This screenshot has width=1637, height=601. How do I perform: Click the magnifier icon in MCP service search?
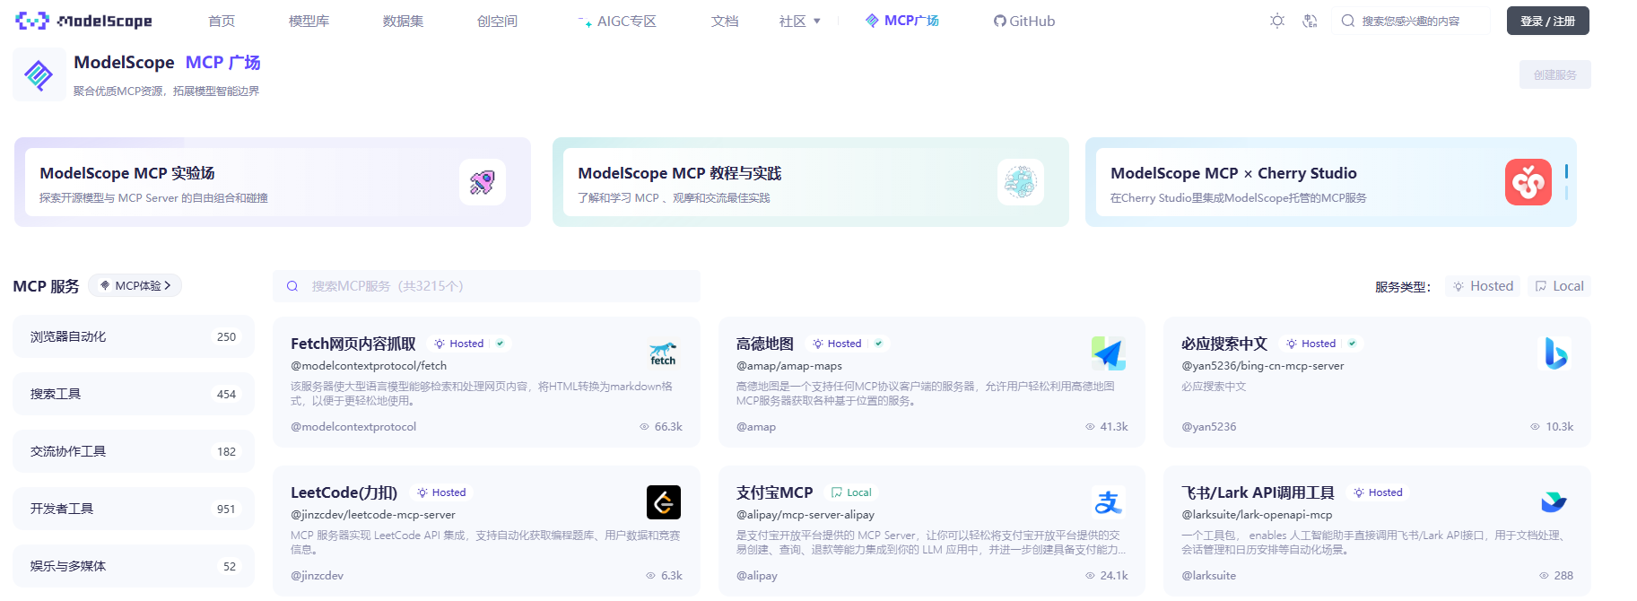coord(292,286)
